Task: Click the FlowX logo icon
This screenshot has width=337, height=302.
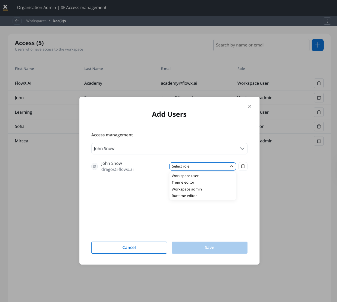Action: pos(5,8)
